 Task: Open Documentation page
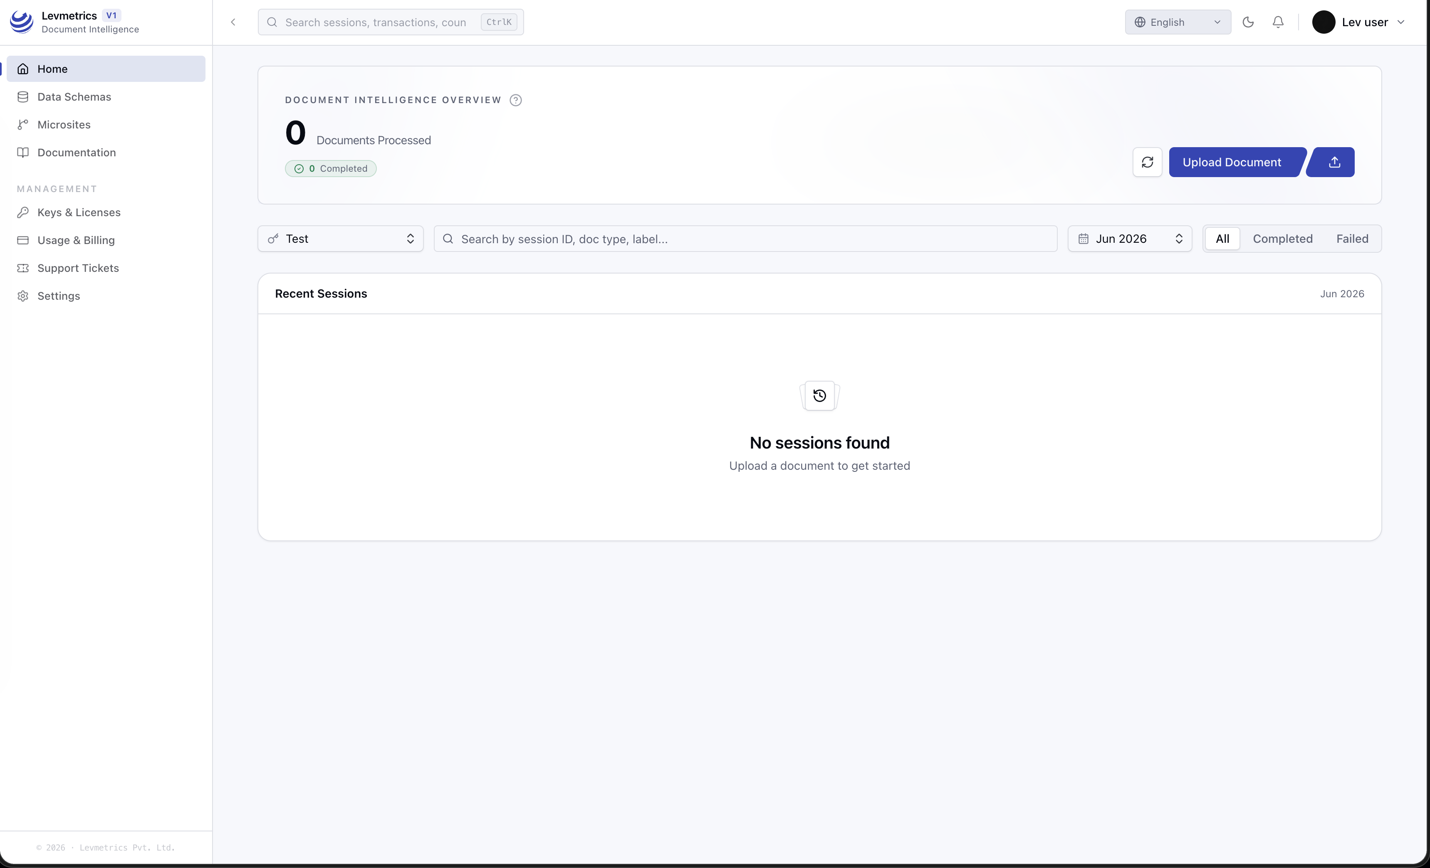[x=106, y=153]
